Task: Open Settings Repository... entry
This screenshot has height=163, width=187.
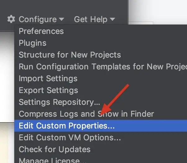Action: [59, 102]
